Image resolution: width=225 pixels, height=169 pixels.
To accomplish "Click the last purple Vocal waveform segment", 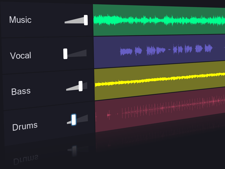I will pyautogui.click(x=208, y=48).
